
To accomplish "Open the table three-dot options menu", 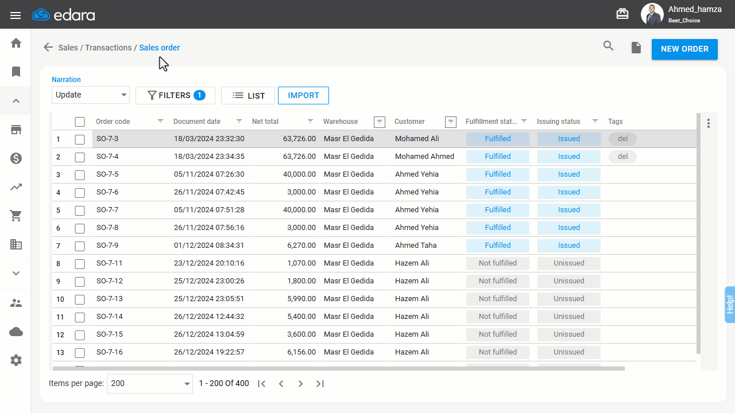I will click(709, 123).
